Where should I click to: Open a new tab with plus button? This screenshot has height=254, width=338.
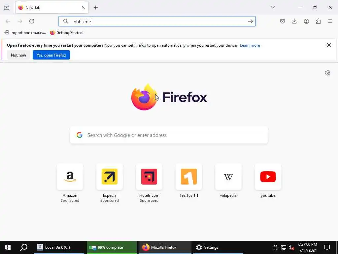click(96, 8)
